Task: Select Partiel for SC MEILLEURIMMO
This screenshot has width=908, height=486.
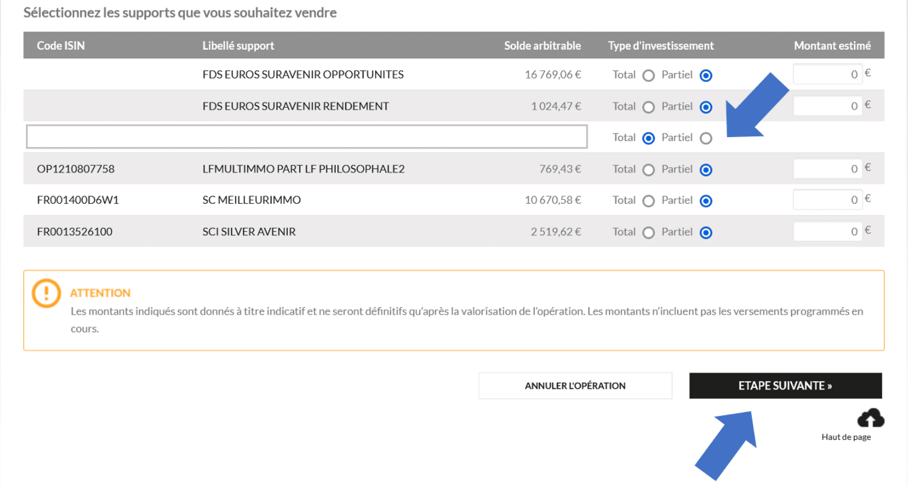Action: pos(706,201)
